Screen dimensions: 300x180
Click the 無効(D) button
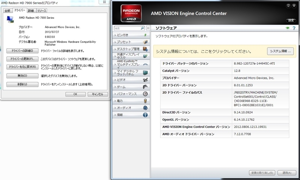pos(22,76)
